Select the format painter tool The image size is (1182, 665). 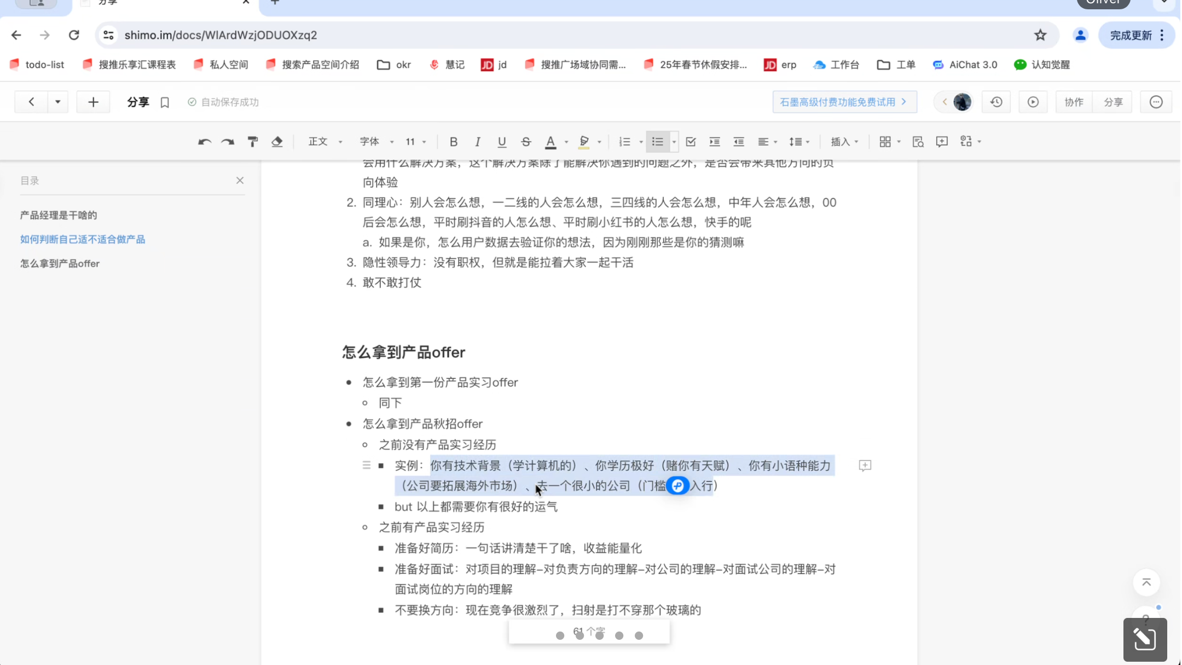(252, 142)
